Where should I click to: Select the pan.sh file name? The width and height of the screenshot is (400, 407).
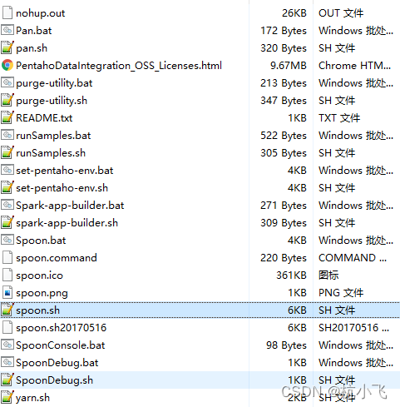32,48
